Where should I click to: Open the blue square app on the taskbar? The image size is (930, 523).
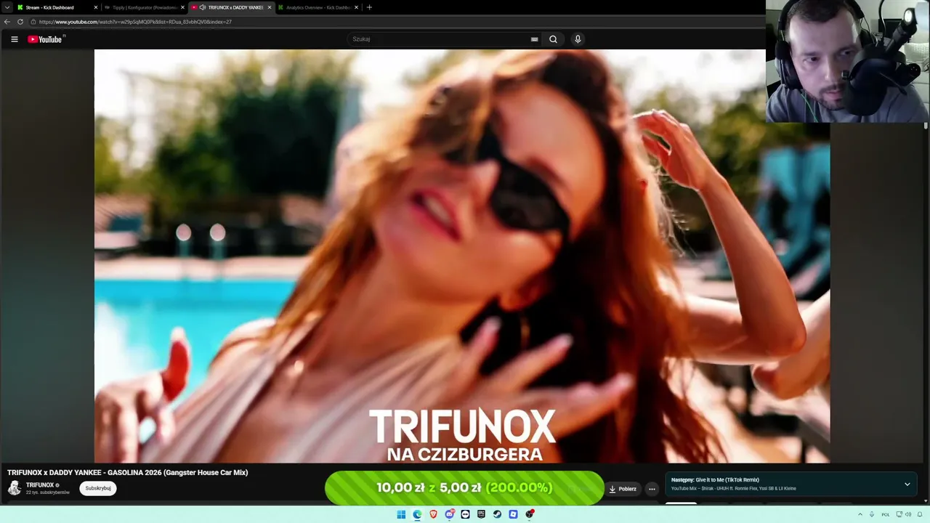coord(513,514)
